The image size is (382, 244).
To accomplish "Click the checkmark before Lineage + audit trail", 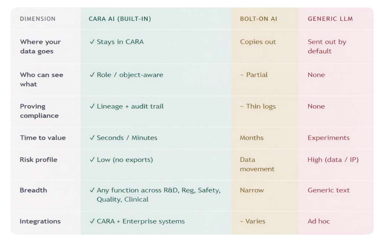I will coord(92,106).
